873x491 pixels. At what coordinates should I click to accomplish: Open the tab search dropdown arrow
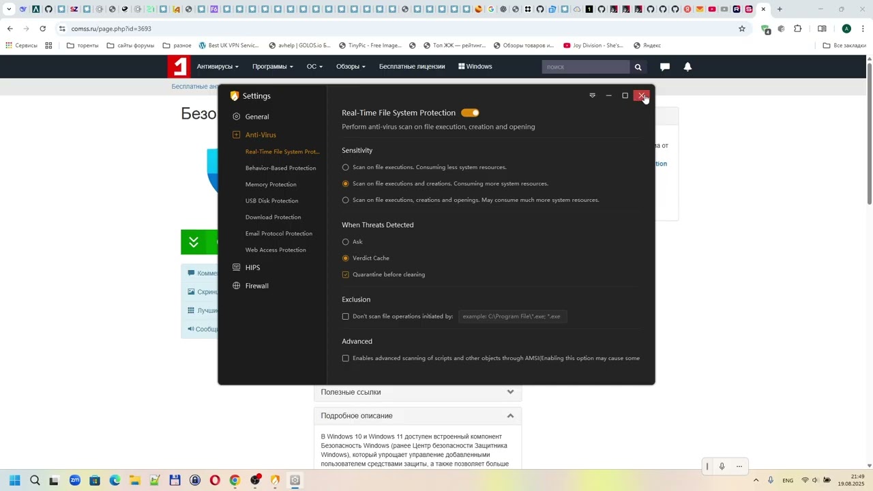click(x=9, y=10)
